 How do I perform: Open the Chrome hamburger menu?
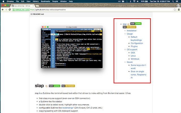coord(179,10)
